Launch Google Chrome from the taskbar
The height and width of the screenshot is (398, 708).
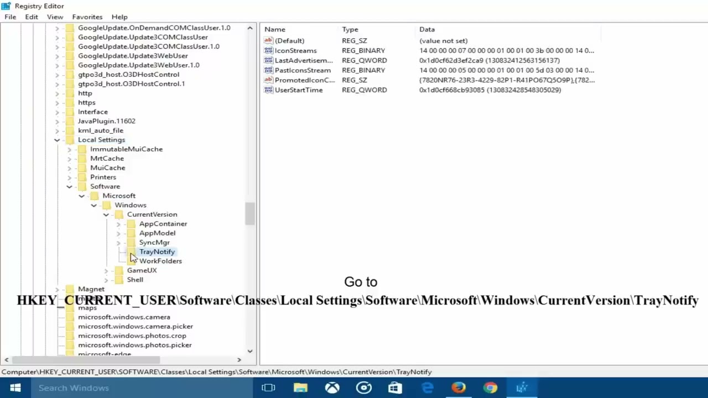coord(490,388)
